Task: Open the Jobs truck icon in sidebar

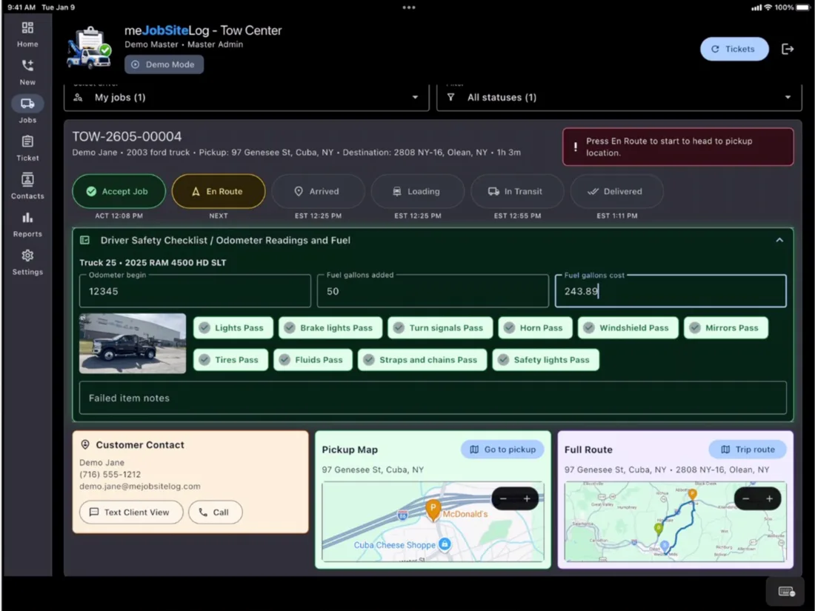Action: point(27,104)
